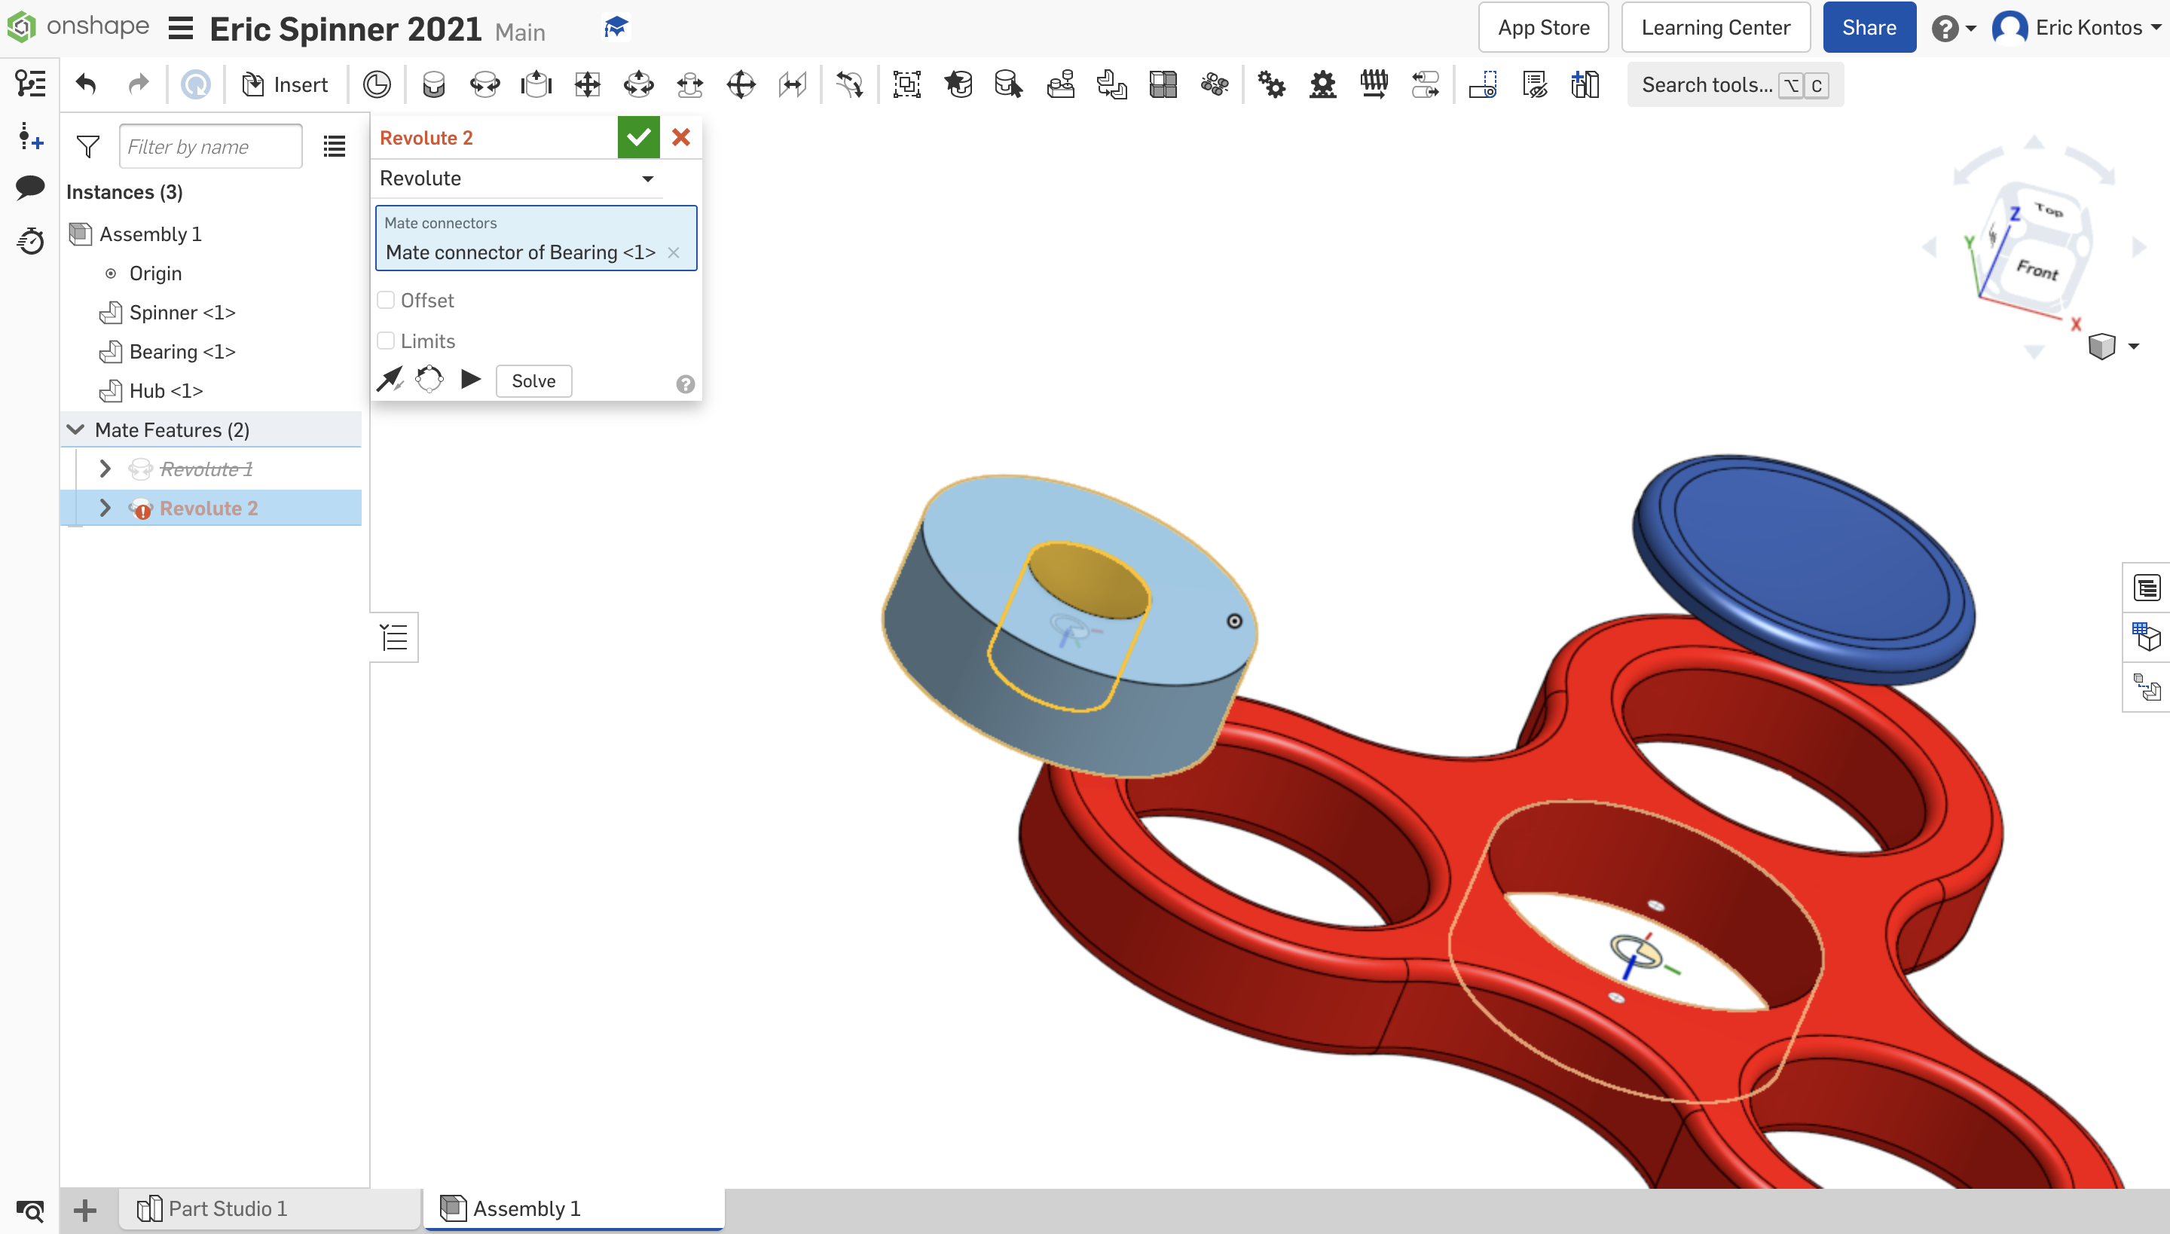Click the help icon in Revolute 2 dialog

pos(686,381)
